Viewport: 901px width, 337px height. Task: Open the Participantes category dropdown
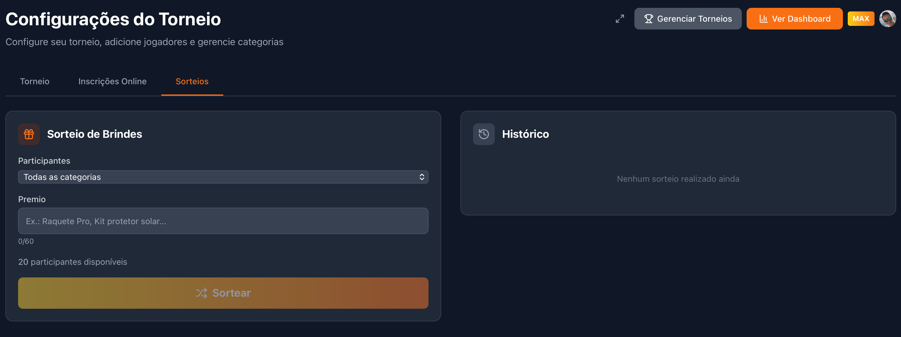click(223, 177)
